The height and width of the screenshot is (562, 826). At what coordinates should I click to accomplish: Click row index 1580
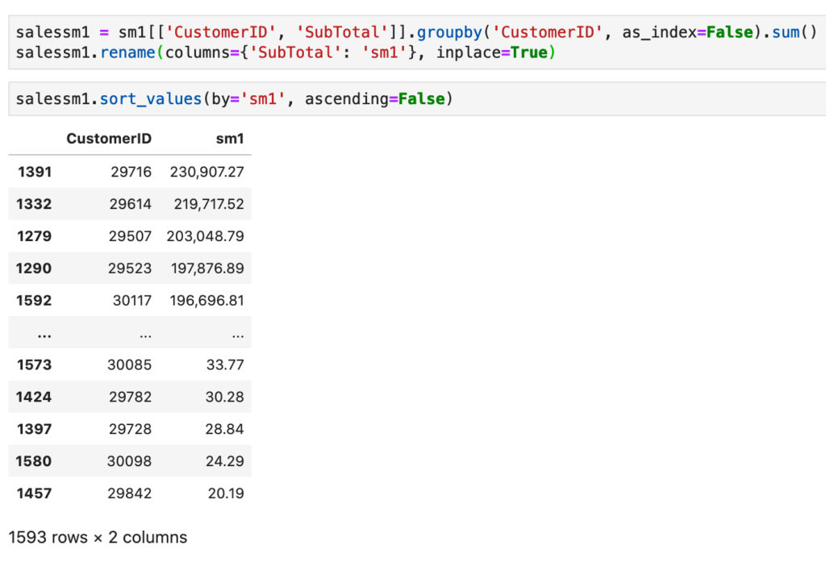pos(34,461)
